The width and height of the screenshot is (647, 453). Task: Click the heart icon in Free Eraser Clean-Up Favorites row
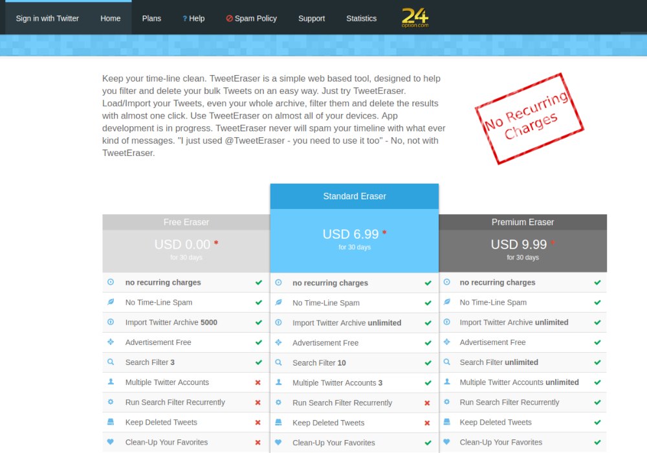click(111, 442)
